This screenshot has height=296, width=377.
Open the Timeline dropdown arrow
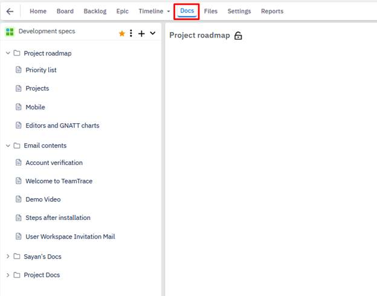pyautogui.click(x=169, y=11)
